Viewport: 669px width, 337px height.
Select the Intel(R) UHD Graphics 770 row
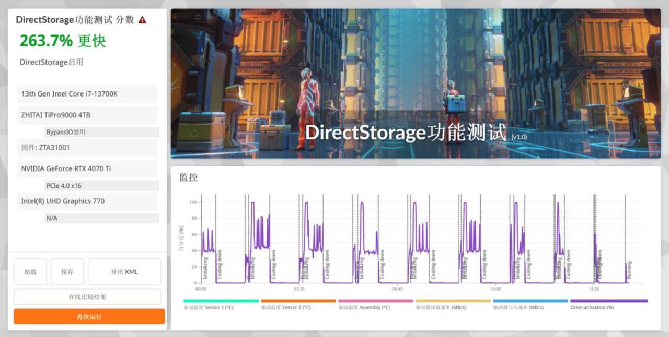[x=87, y=201]
